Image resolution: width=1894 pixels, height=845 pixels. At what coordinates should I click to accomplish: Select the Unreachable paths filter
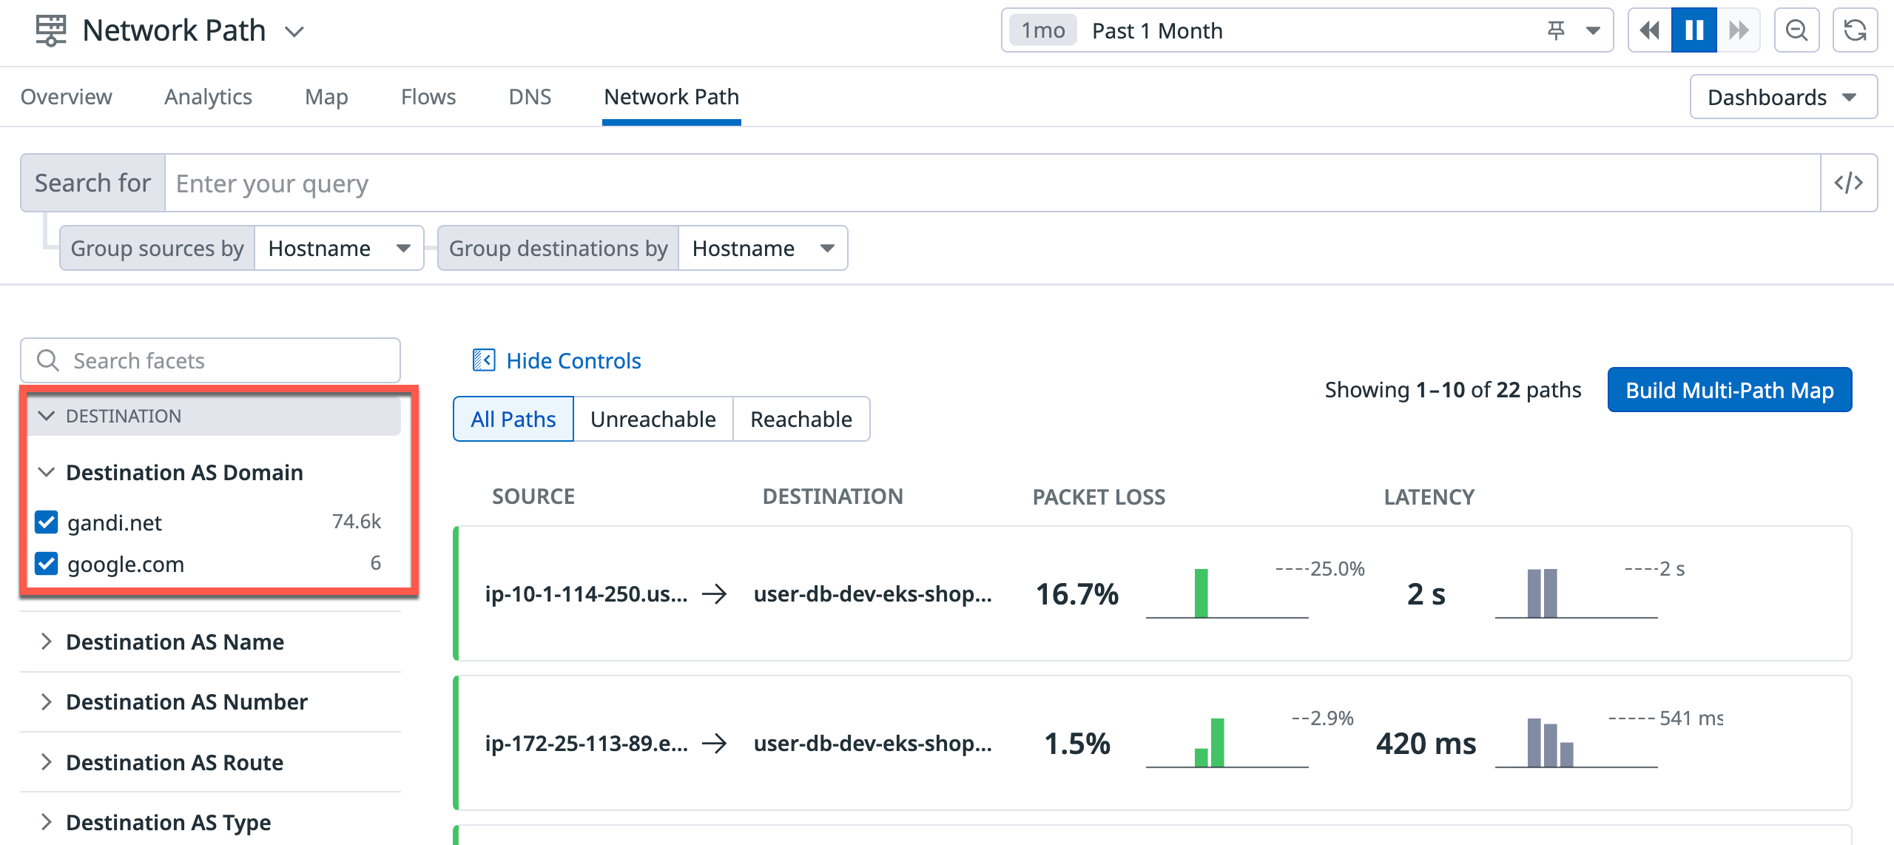(653, 419)
